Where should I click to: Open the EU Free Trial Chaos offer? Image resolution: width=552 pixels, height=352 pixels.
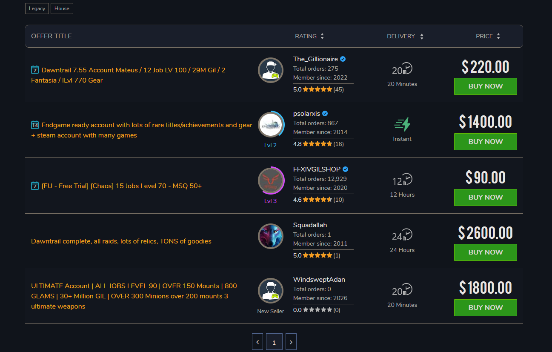(122, 186)
